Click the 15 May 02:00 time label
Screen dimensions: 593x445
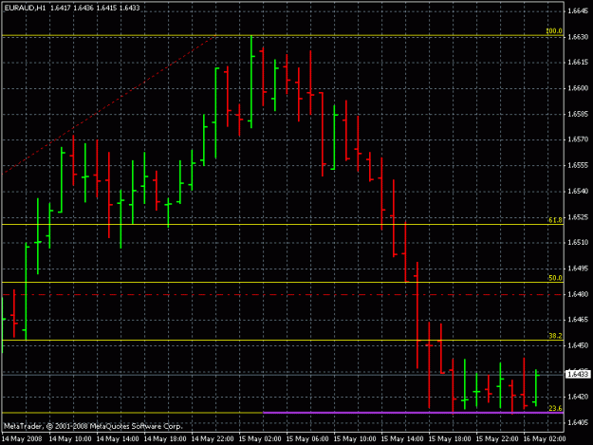click(260, 439)
